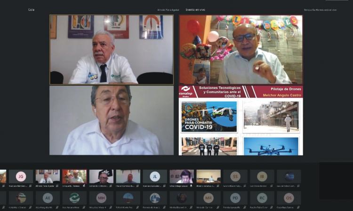
Task: Click bottom-left video of man with glasses
Action: 112,120
